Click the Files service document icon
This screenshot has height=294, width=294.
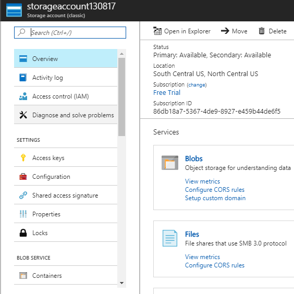(x=170, y=238)
